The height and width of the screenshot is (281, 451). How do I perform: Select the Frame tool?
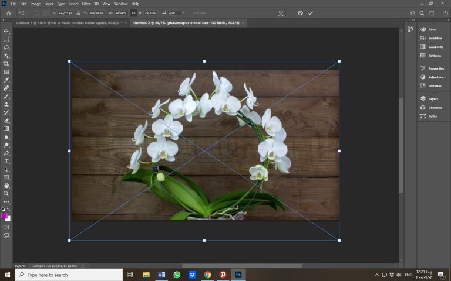6,71
